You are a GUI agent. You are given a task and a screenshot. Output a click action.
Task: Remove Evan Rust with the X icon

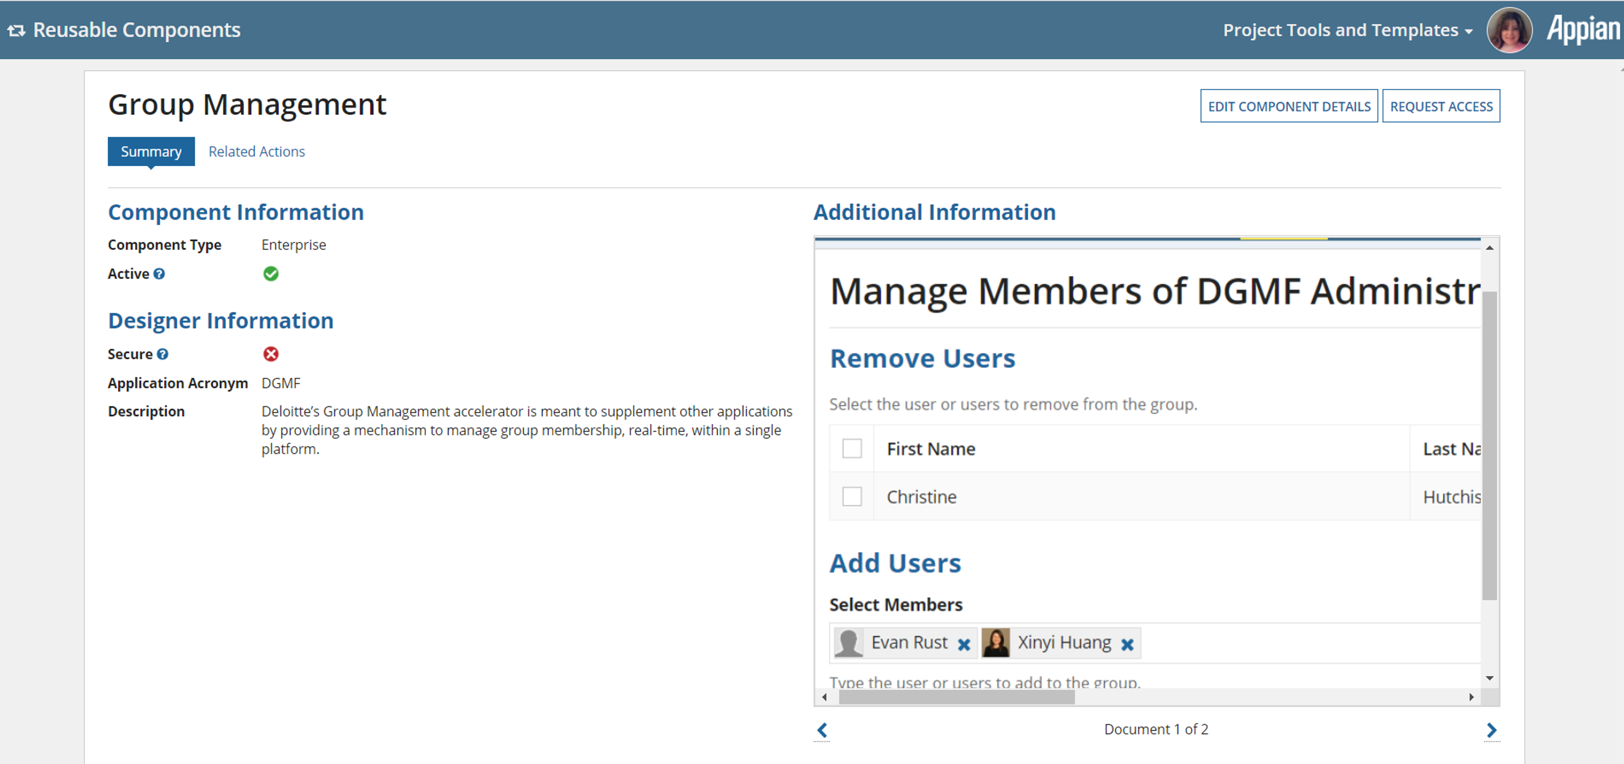coord(964,644)
